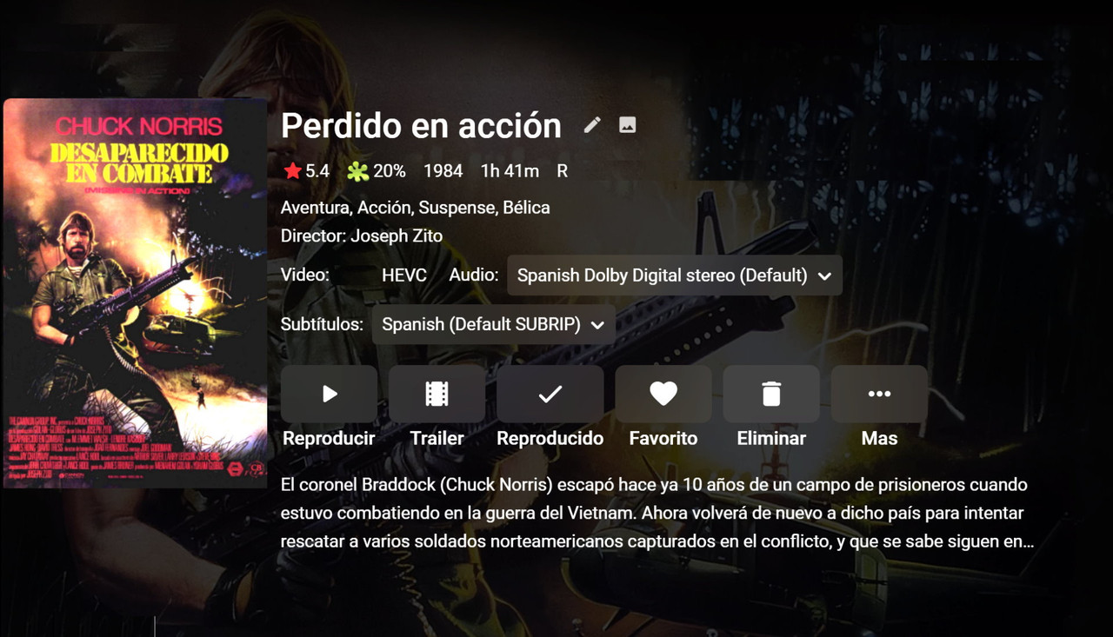Click the red star rating 5.4
This screenshot has height=637, width=1113.
click(306, 171)
